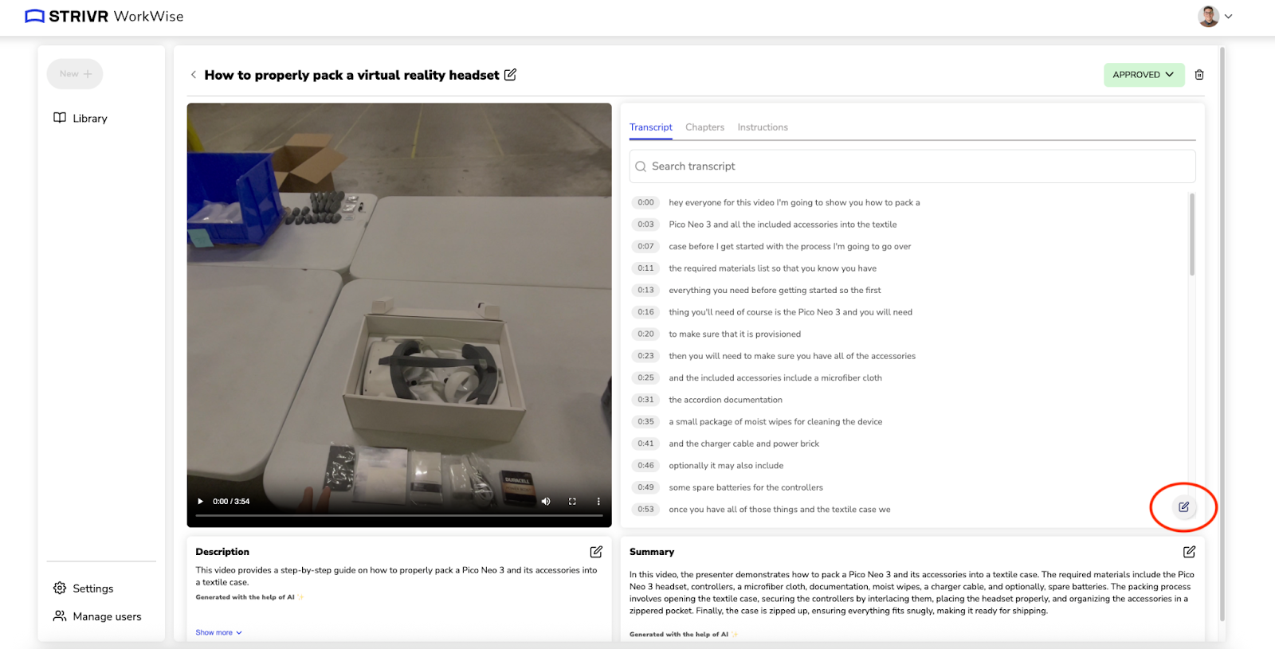
Task: Open Manage users in sidebar
Action: coord(97,616)
